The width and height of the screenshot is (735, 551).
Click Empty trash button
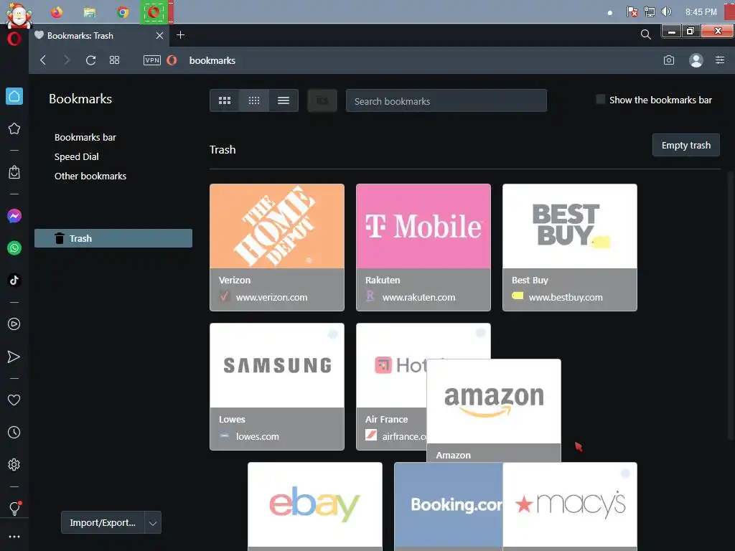pos(685,145)
